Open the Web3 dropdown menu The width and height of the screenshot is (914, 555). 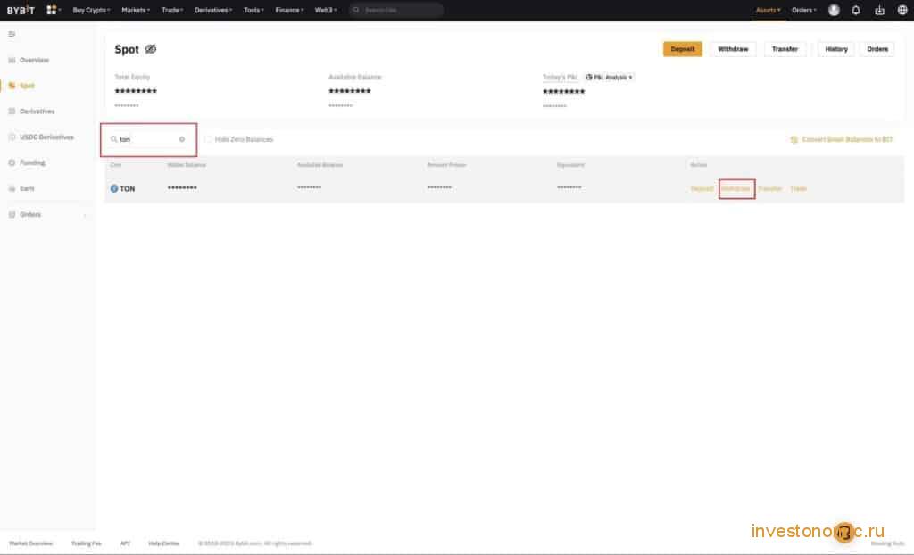tap(326, 10)
